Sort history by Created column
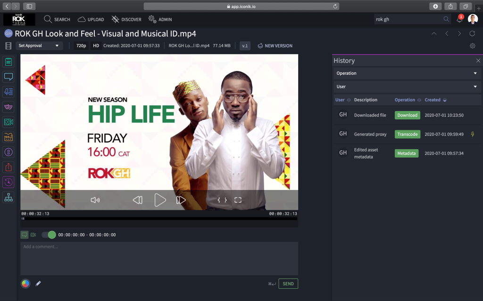This screenshot has width=483, height=301. [x=435, y=100]
